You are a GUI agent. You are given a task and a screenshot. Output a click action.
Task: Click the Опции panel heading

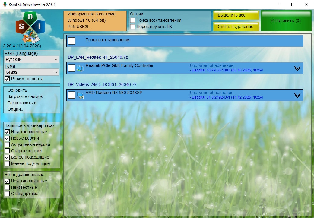click(x=137, y=14)
